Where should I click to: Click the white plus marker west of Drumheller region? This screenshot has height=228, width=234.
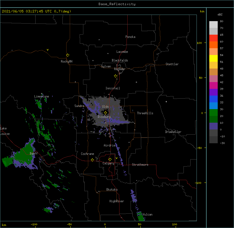166,102
